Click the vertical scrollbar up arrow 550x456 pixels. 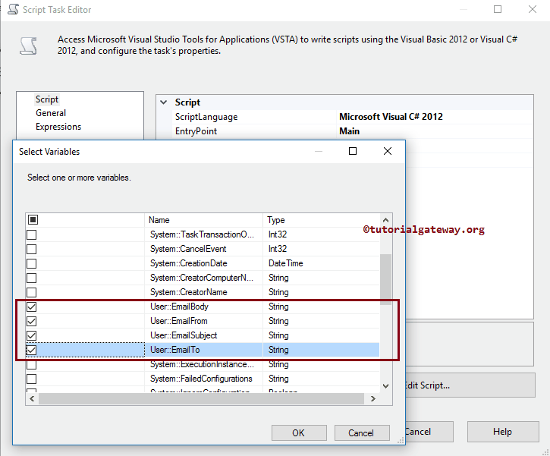pyautogui.click(x=385, y=220)
